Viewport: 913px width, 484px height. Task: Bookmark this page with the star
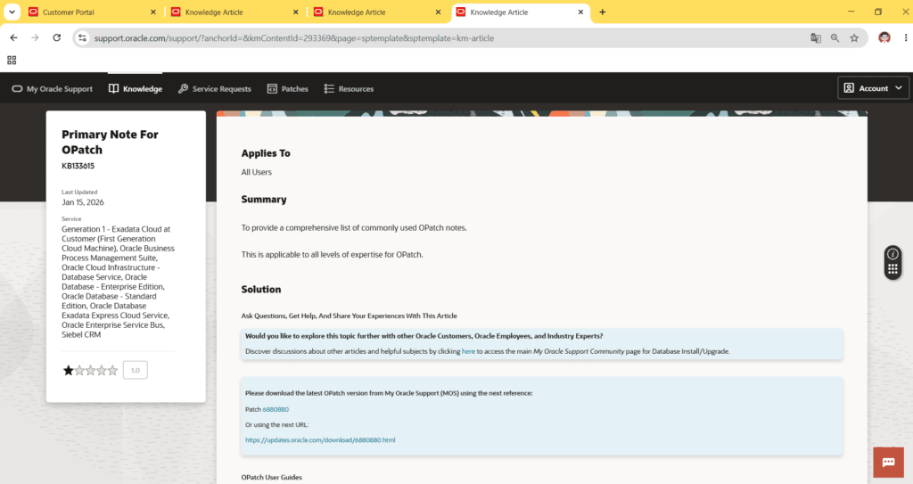(x=854, y=37)
